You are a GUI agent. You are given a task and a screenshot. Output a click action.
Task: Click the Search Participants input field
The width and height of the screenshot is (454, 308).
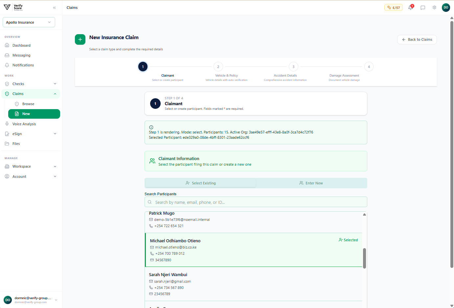[256, 202]
